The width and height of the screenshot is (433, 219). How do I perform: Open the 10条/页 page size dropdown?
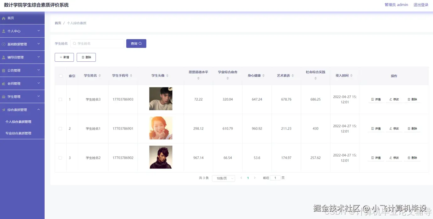[223, 178]
